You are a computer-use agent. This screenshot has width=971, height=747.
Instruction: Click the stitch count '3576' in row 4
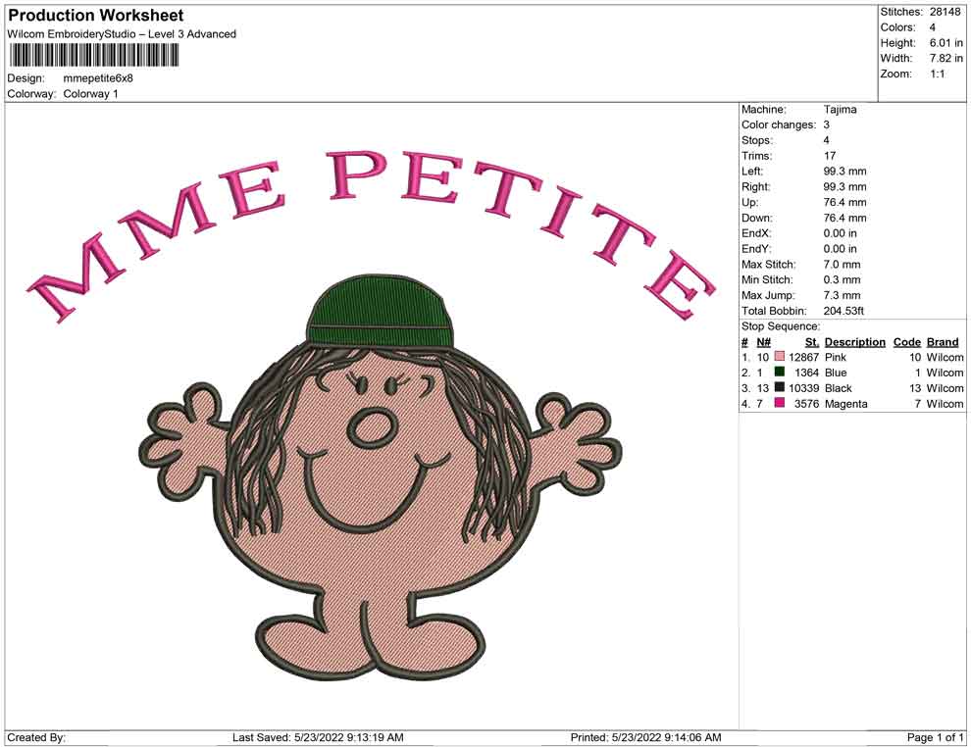[807, 404]
